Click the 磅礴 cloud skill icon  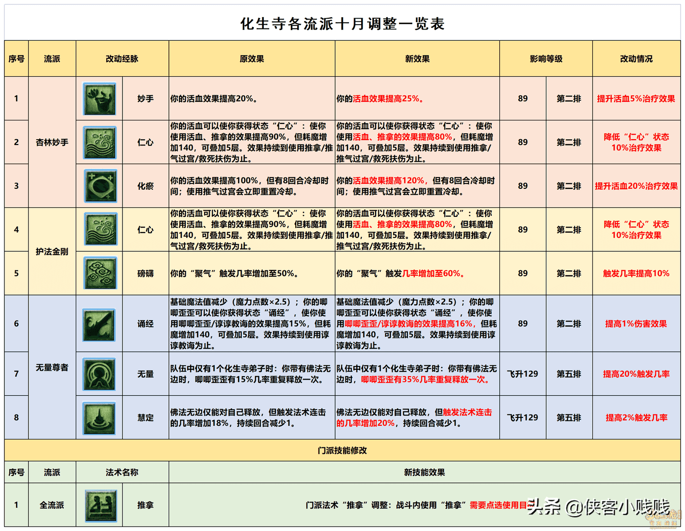pyautogui.click(x=100, y=273)
